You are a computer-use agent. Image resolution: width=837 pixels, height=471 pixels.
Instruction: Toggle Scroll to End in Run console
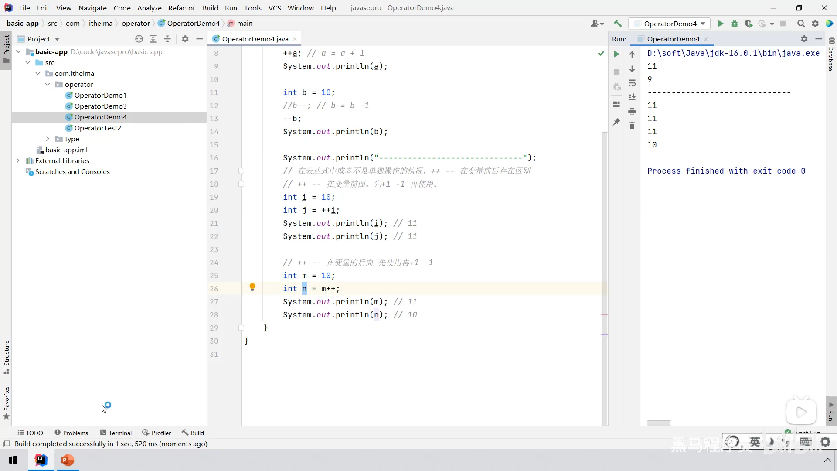(632, 97)
